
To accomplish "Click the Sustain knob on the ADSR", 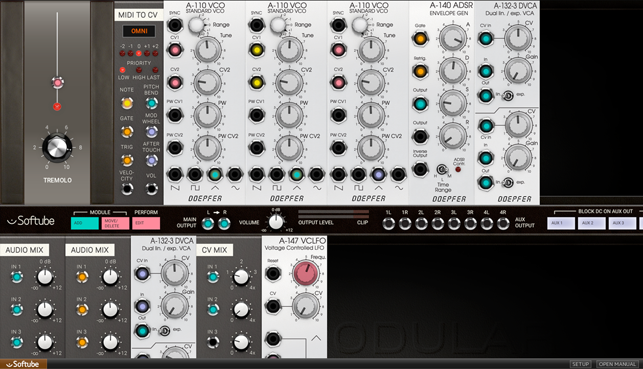I will coord(453,103).
